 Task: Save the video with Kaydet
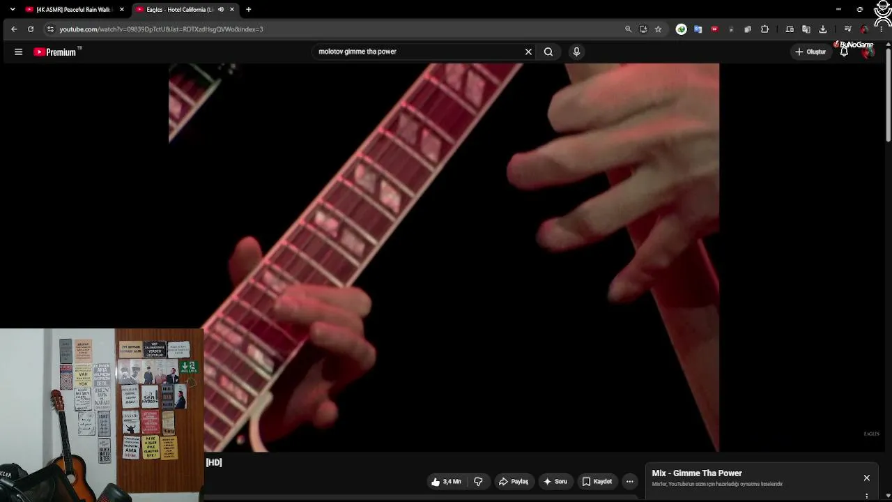pyautogui.click(x=597, y=482)
